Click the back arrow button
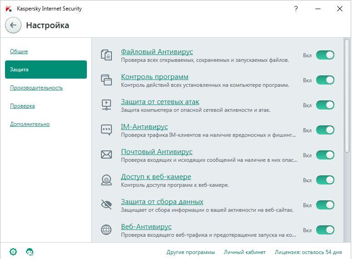The height and width of the screenshot is (259, 353). [13, 25]
